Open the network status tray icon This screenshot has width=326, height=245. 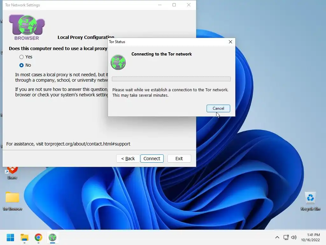(286, 237)
